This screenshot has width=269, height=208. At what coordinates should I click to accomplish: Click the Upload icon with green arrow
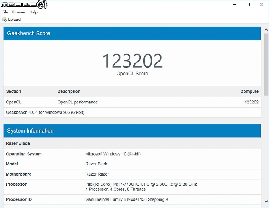[4, 19]
